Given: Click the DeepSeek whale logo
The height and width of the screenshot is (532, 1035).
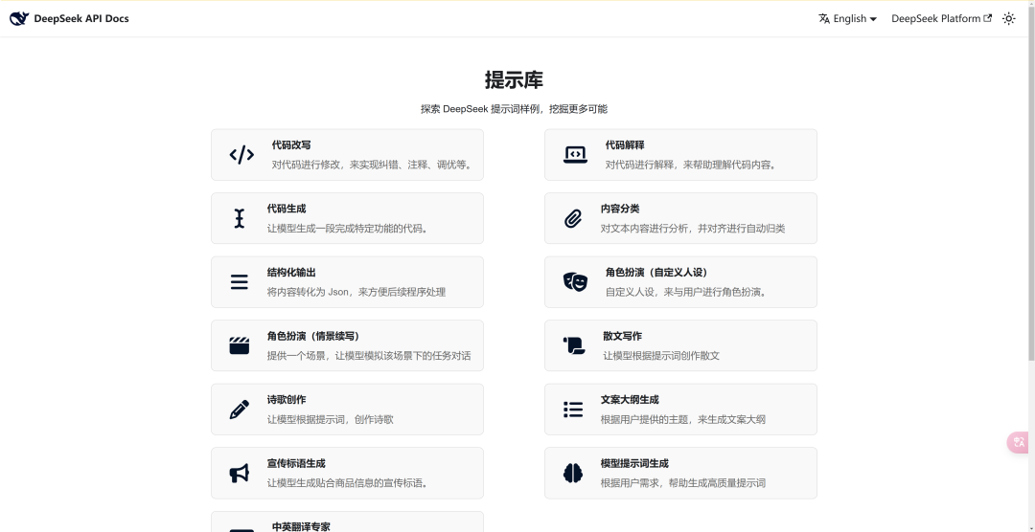Looking at the screenshot, I should point(19,18).
